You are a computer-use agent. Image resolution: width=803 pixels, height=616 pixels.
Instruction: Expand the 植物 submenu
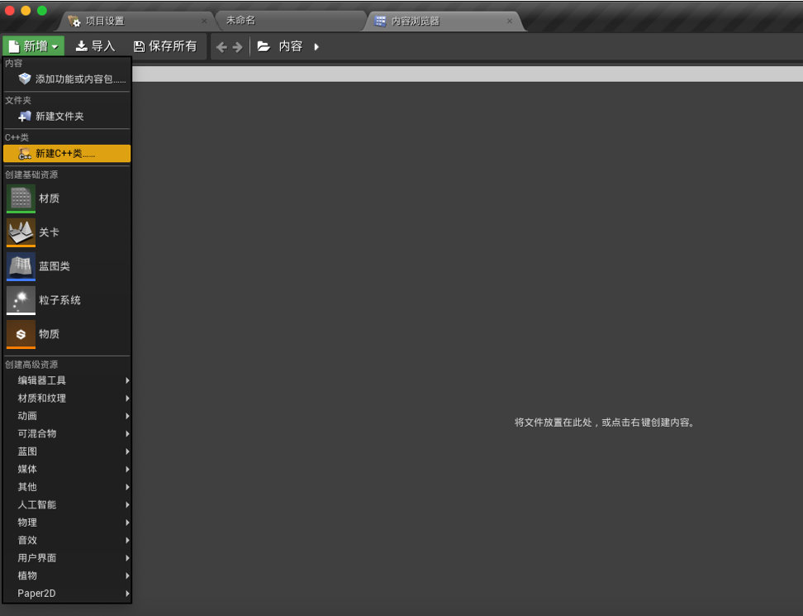[67, 575]
